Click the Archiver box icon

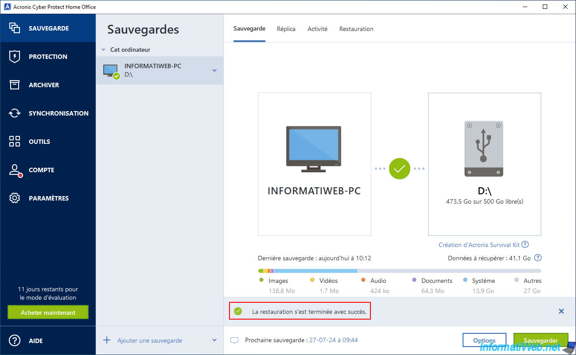[15, 85]
